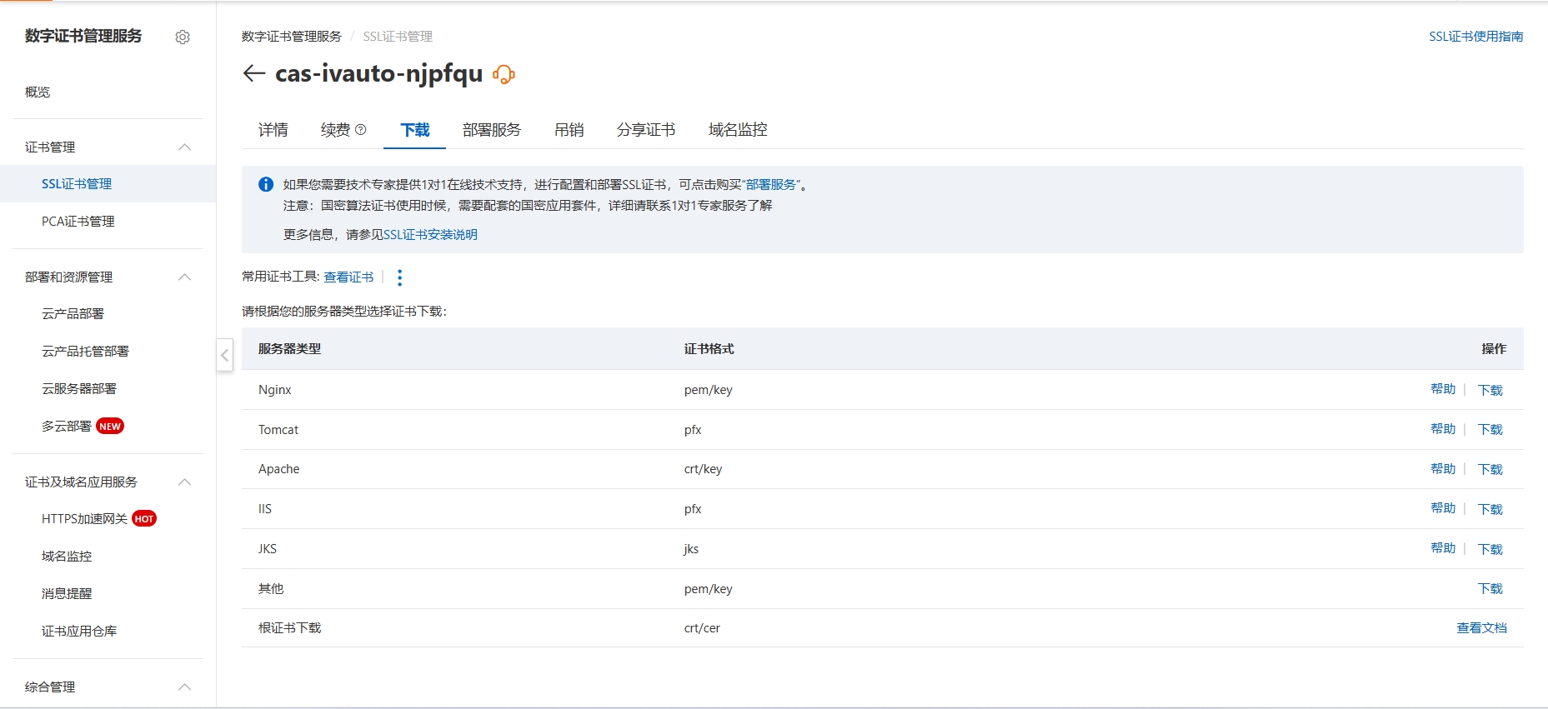Viewport: 1548px width, 709px height.
Task: Open 证书应用仓库 in the sidebar
Action: click(x=79, y=632)
